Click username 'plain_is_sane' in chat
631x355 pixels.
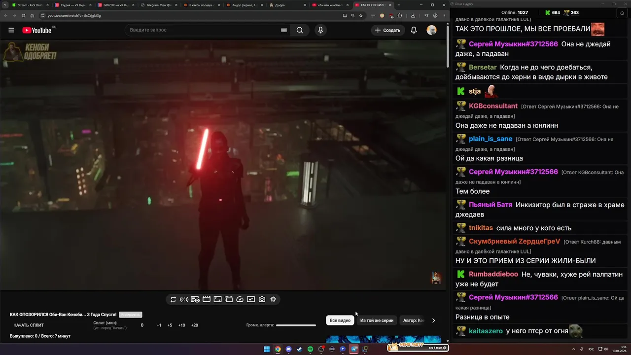[x=491, y=139]
